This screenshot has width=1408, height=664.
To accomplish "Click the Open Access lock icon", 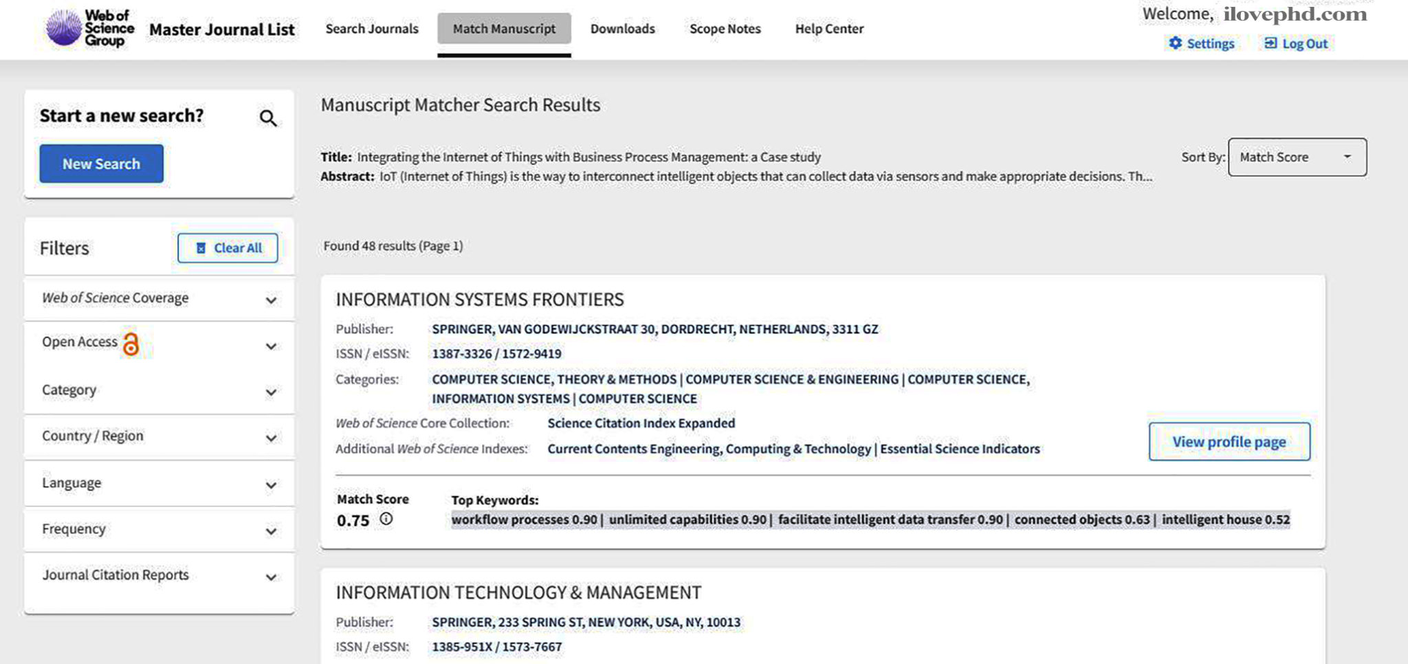I will pyautogui.click(x=131, y=344).
